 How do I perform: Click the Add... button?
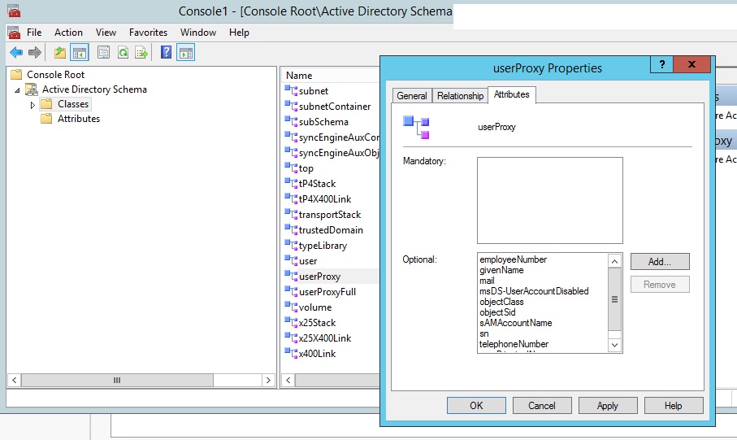[660, 262]
